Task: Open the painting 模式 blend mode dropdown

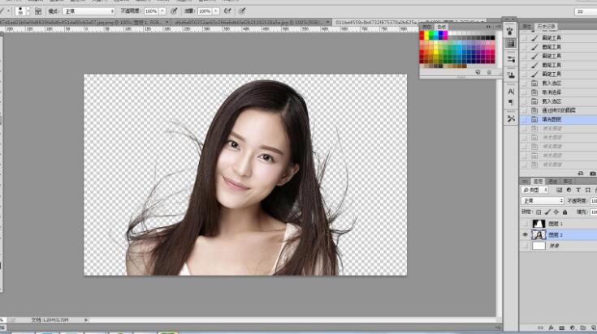Action: pos(89,11)
